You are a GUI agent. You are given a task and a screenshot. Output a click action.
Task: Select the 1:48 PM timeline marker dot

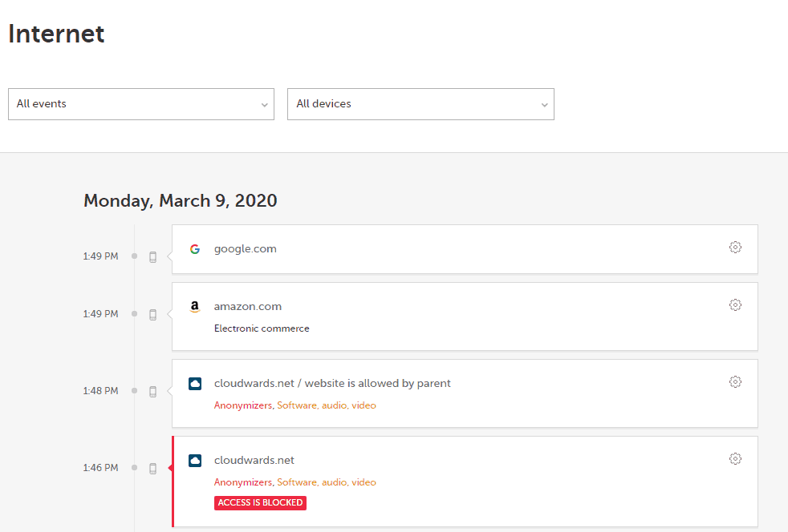134,390
